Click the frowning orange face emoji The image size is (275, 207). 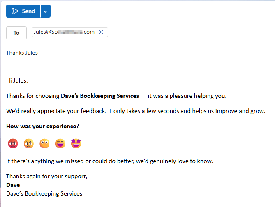click(x=29, y=143)
